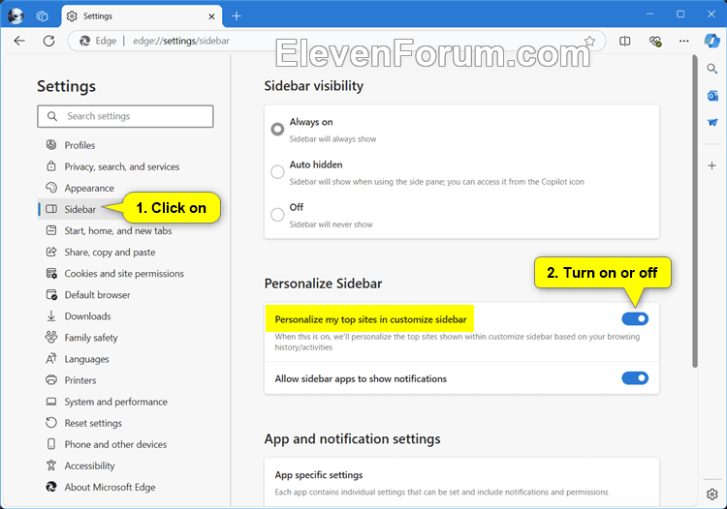Image resolution: width=727 pixels, height=509 pixels.
Task: Click the plus icon to customize the sidebar
Action: tap(712, 165)
